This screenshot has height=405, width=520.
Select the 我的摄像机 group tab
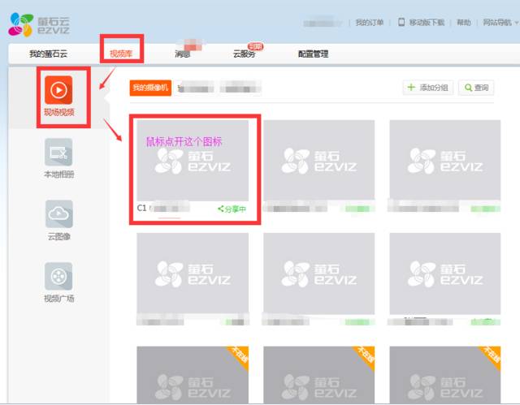point(149,88)
